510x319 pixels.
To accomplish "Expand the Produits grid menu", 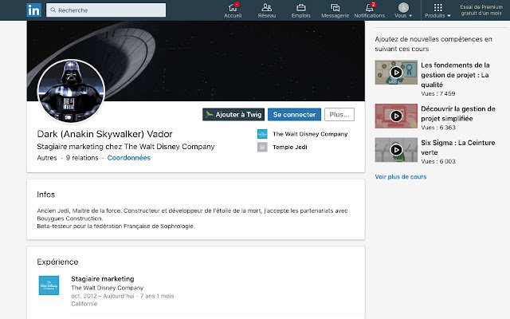I will (437, 10).
